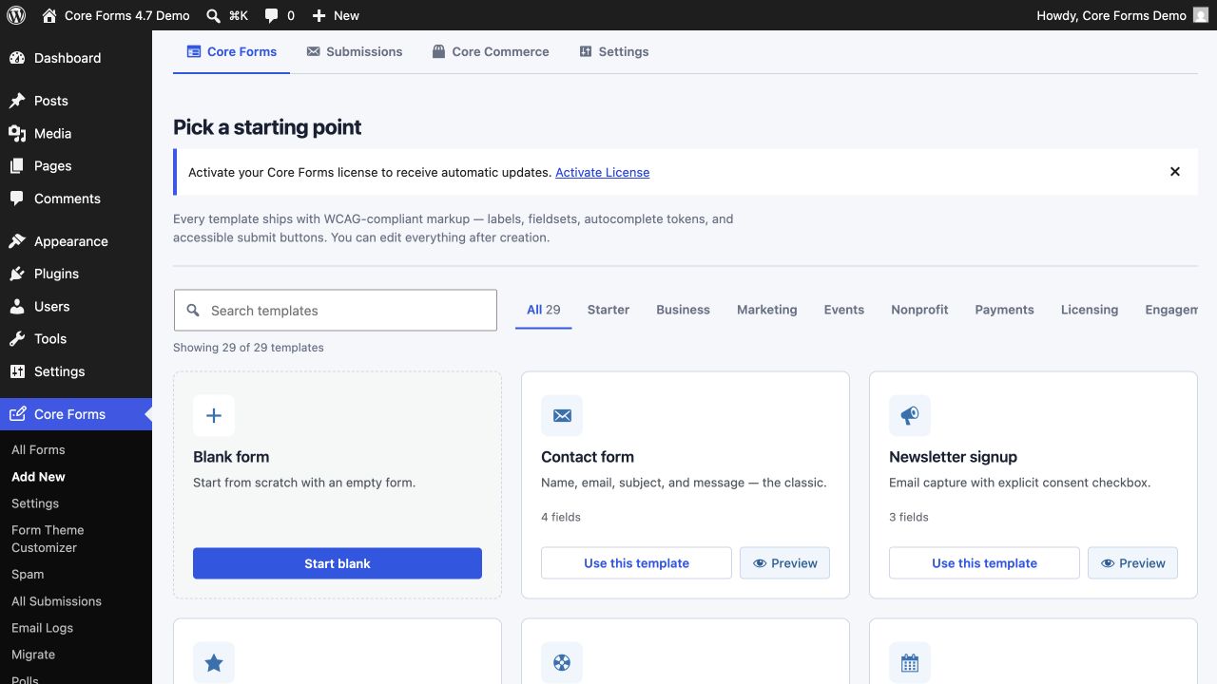Open Howdy, Core Forms Demo account menu
1217x684 pixels.
[1122, 15]
